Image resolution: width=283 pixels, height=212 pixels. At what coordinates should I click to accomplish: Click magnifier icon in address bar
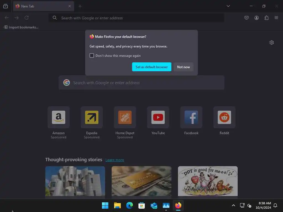(54, 18)
